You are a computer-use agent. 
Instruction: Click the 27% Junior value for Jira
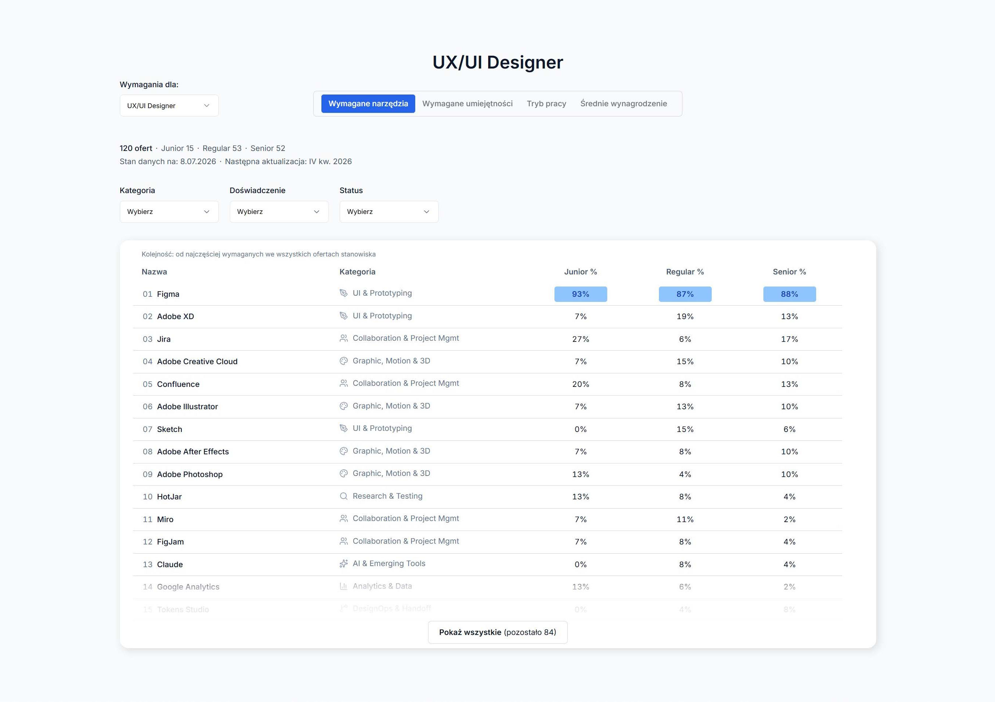tap(580, 339)
